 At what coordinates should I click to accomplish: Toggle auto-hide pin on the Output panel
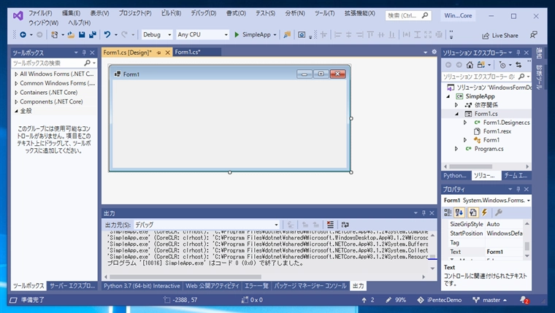coord(424,213)
